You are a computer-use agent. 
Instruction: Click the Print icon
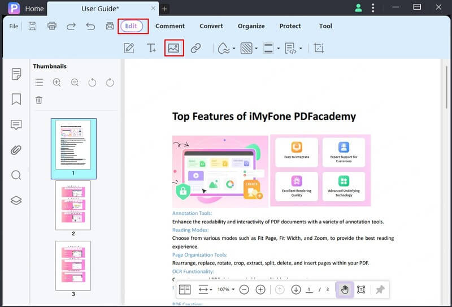click(52, 26)
